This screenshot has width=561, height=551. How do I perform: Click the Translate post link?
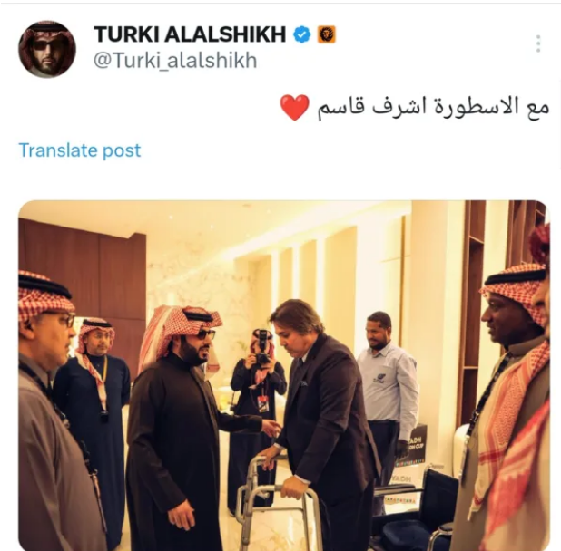coord(79,150)
